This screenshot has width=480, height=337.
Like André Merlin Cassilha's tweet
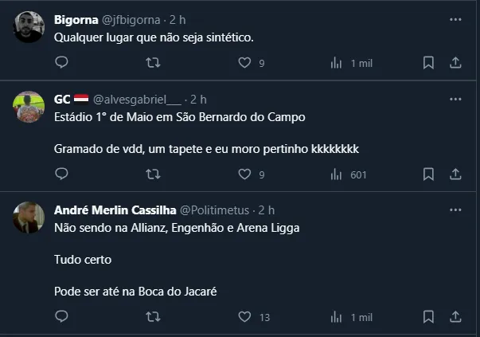(245, 317)
